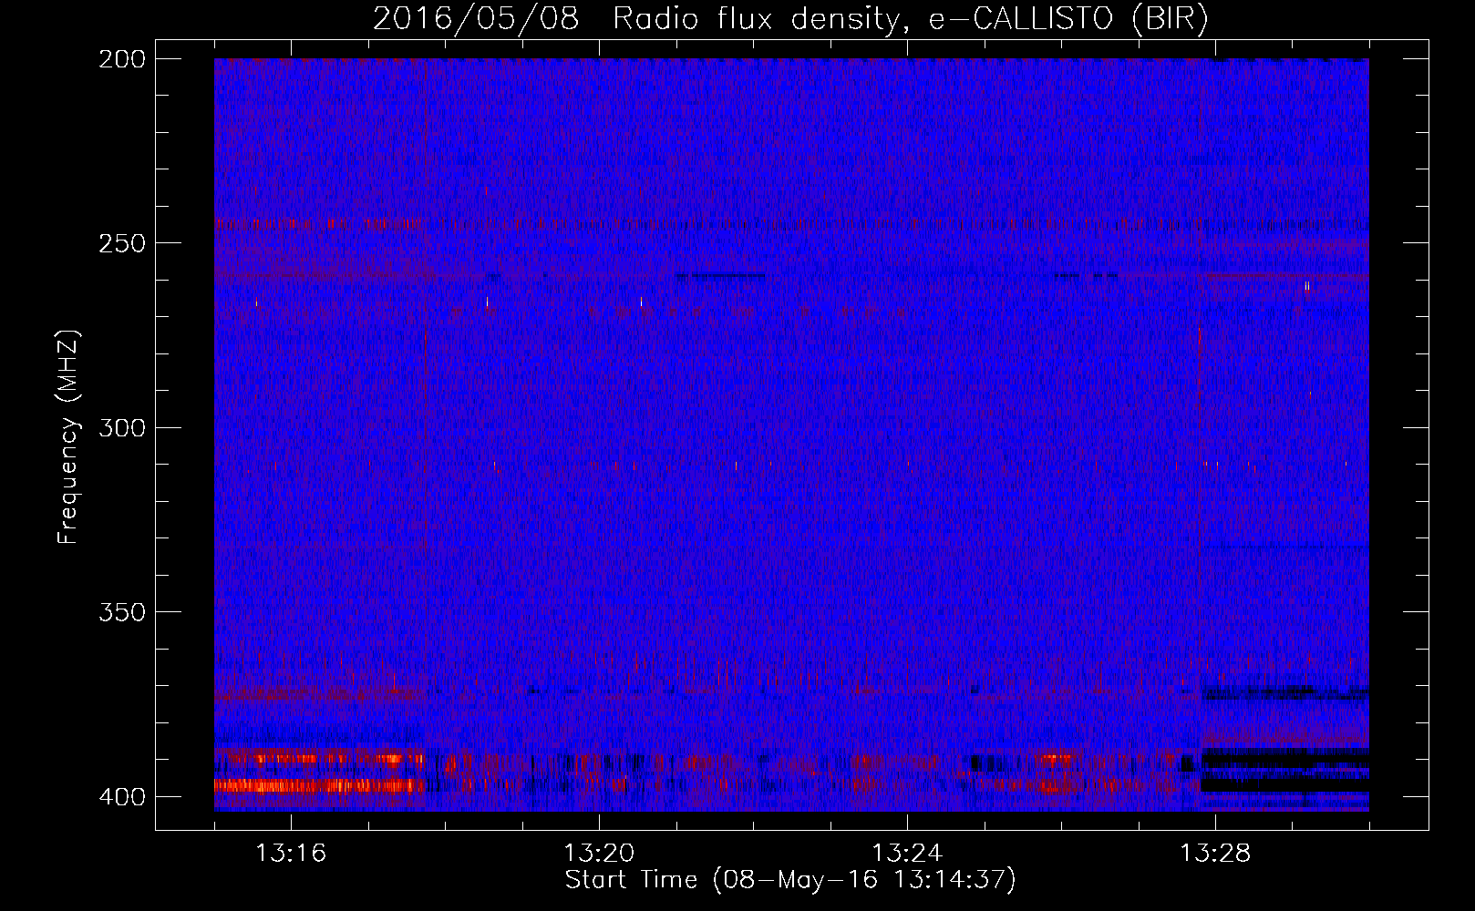Click the 'Start Time (08-May-16 13:14:37)' label

coord(790,880)
